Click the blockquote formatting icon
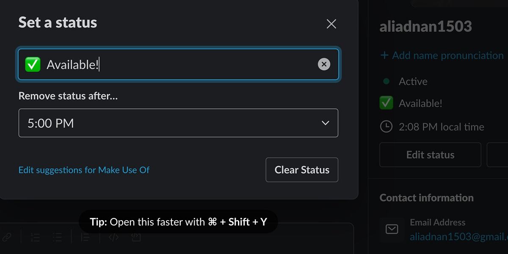Viewport: 508px width, 254px height. [x=85, y=237]
